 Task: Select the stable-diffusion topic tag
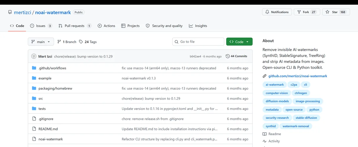[306, 118]
